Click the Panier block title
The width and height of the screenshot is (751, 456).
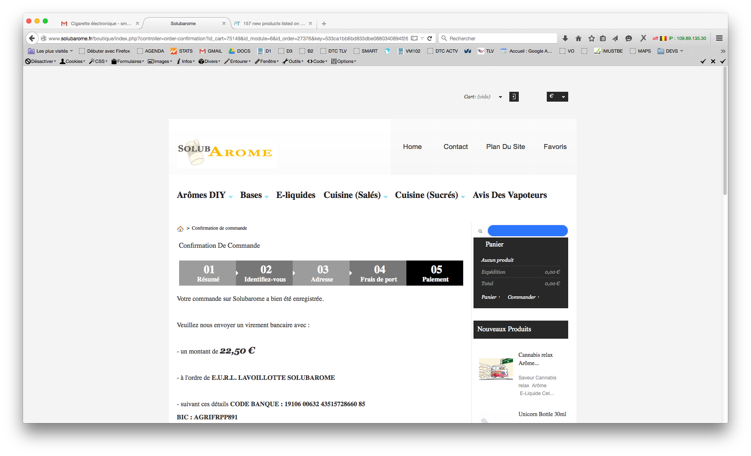tap(494, 244)
